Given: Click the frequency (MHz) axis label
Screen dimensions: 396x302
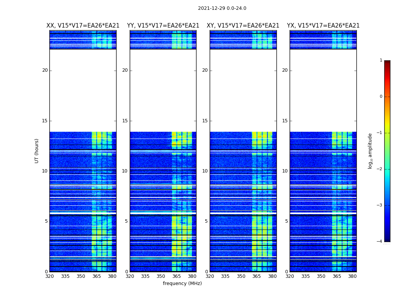Looking at the screenshot, I should coord(182,283).
